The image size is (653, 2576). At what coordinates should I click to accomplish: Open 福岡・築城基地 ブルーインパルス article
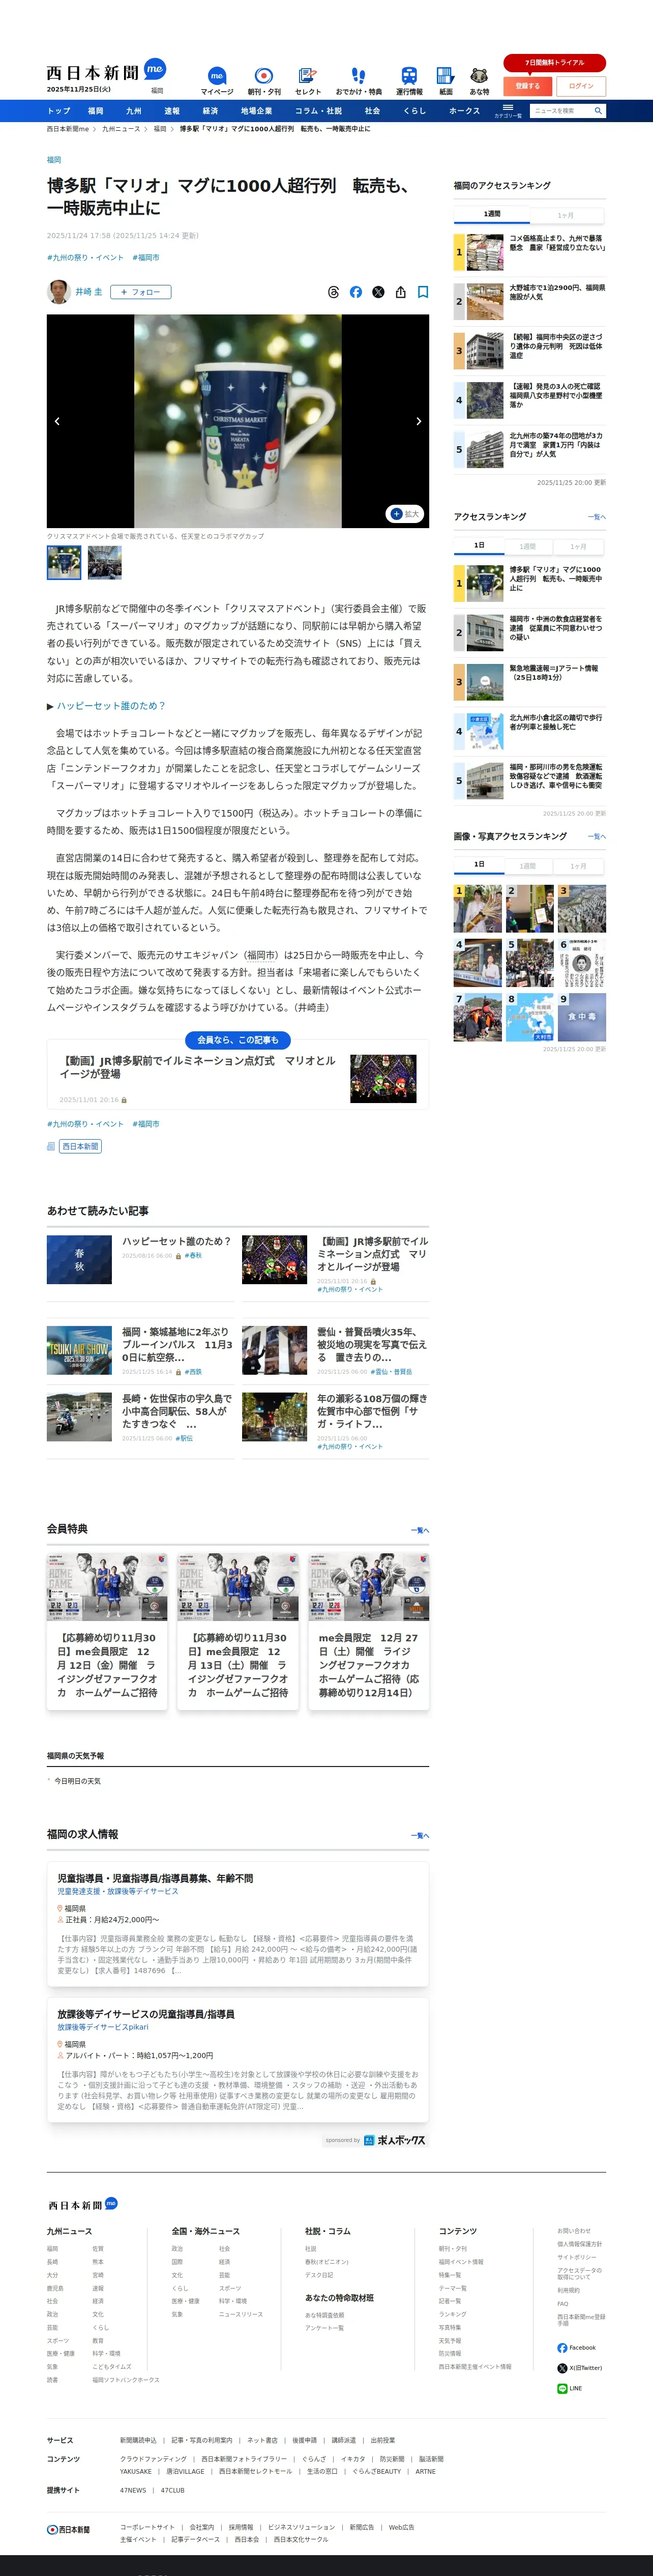pyautogui.click(x=139, y=1350)
